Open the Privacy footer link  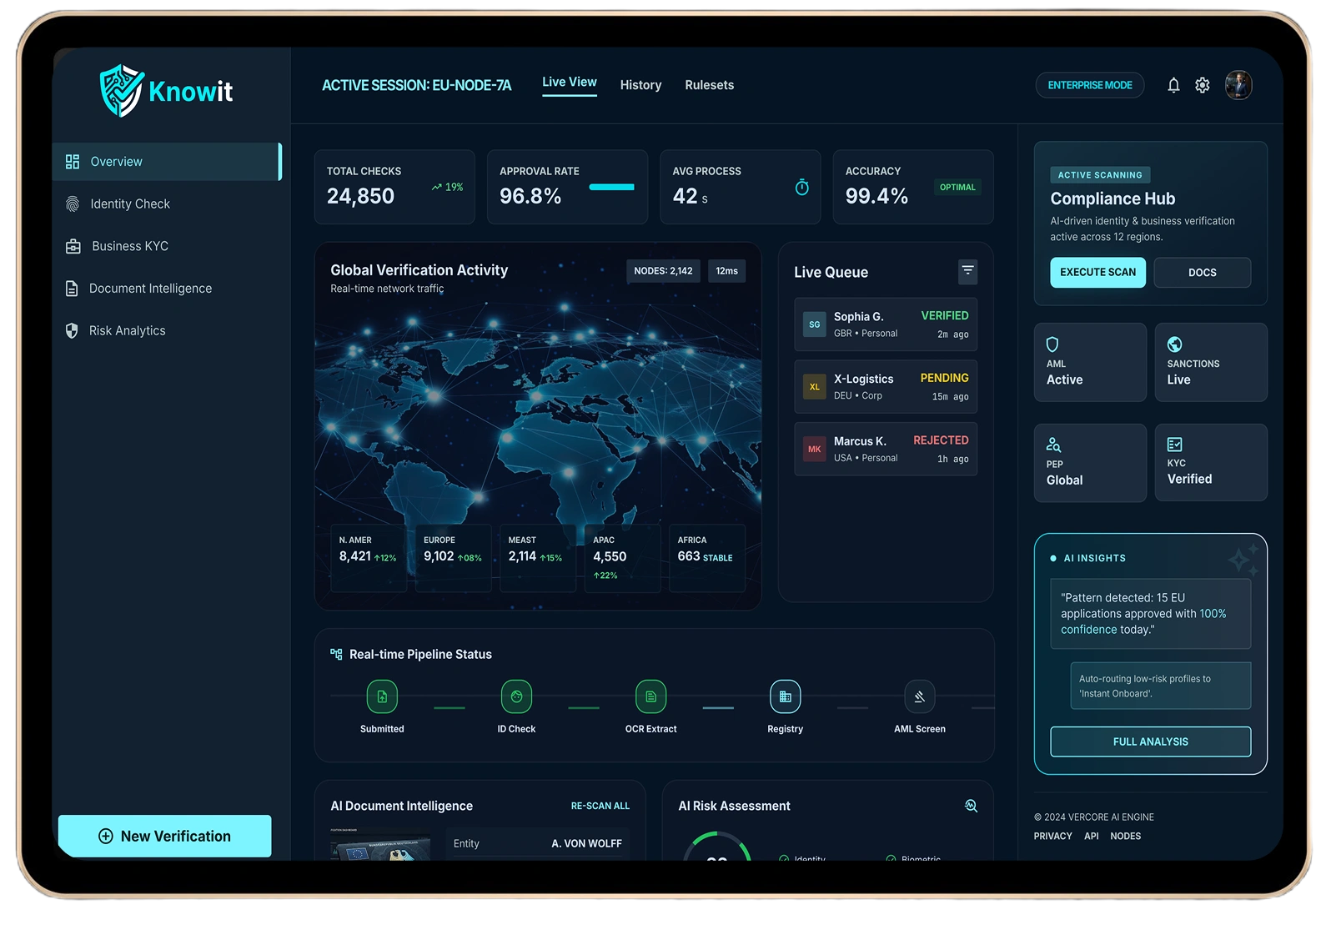[x=1053, y=836]
